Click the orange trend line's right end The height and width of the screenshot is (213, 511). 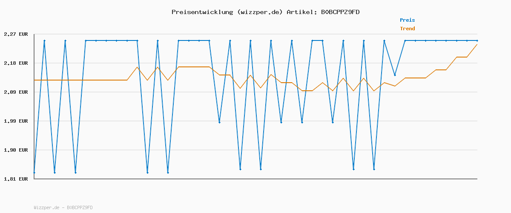click(x=477, y=44)
